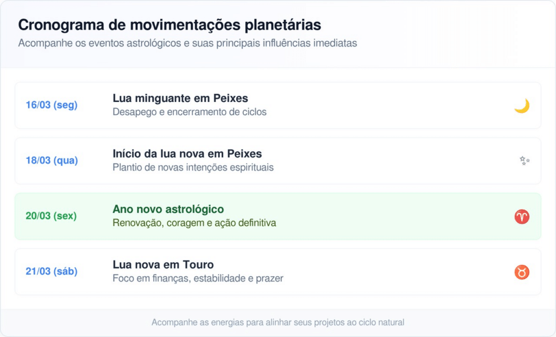
Task: Click the crescent moon icon
Action: click(x=522, y=106)
